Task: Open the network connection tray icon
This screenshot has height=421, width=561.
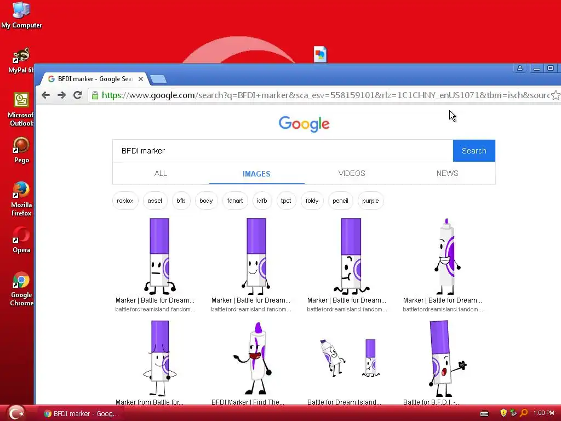Action: pyautogui.click(x=513, y=413)
